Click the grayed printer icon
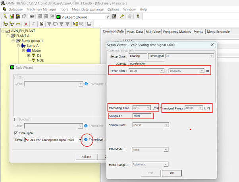This screenshot has width=239, height=182. pyautogui.click(x=130, y=16)
